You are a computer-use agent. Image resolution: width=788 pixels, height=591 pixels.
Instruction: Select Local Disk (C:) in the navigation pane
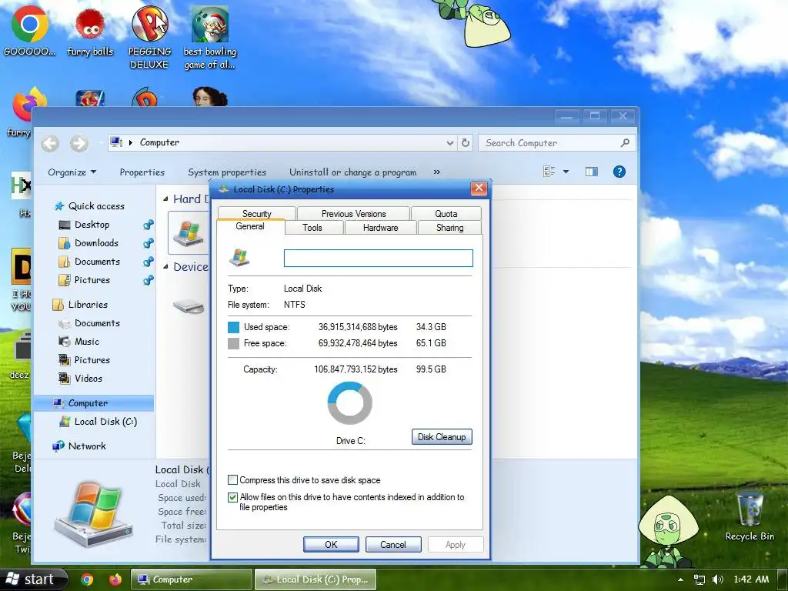point(105,422)
